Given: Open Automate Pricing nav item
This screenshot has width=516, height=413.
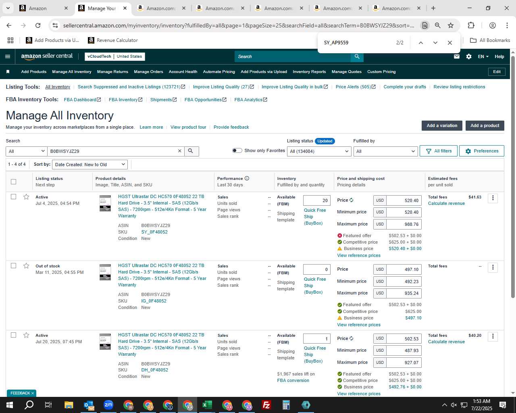Looking at the screenshot, I should coord(219,72).
